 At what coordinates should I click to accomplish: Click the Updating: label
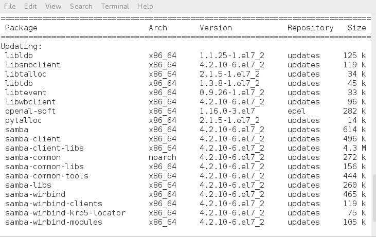[21, 46]
